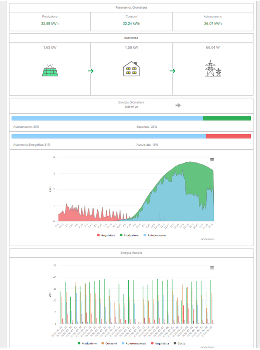This screenshot has height=350, width=260.
Task: Click the green arrow between solar and house
Action: tap(91, 71)
